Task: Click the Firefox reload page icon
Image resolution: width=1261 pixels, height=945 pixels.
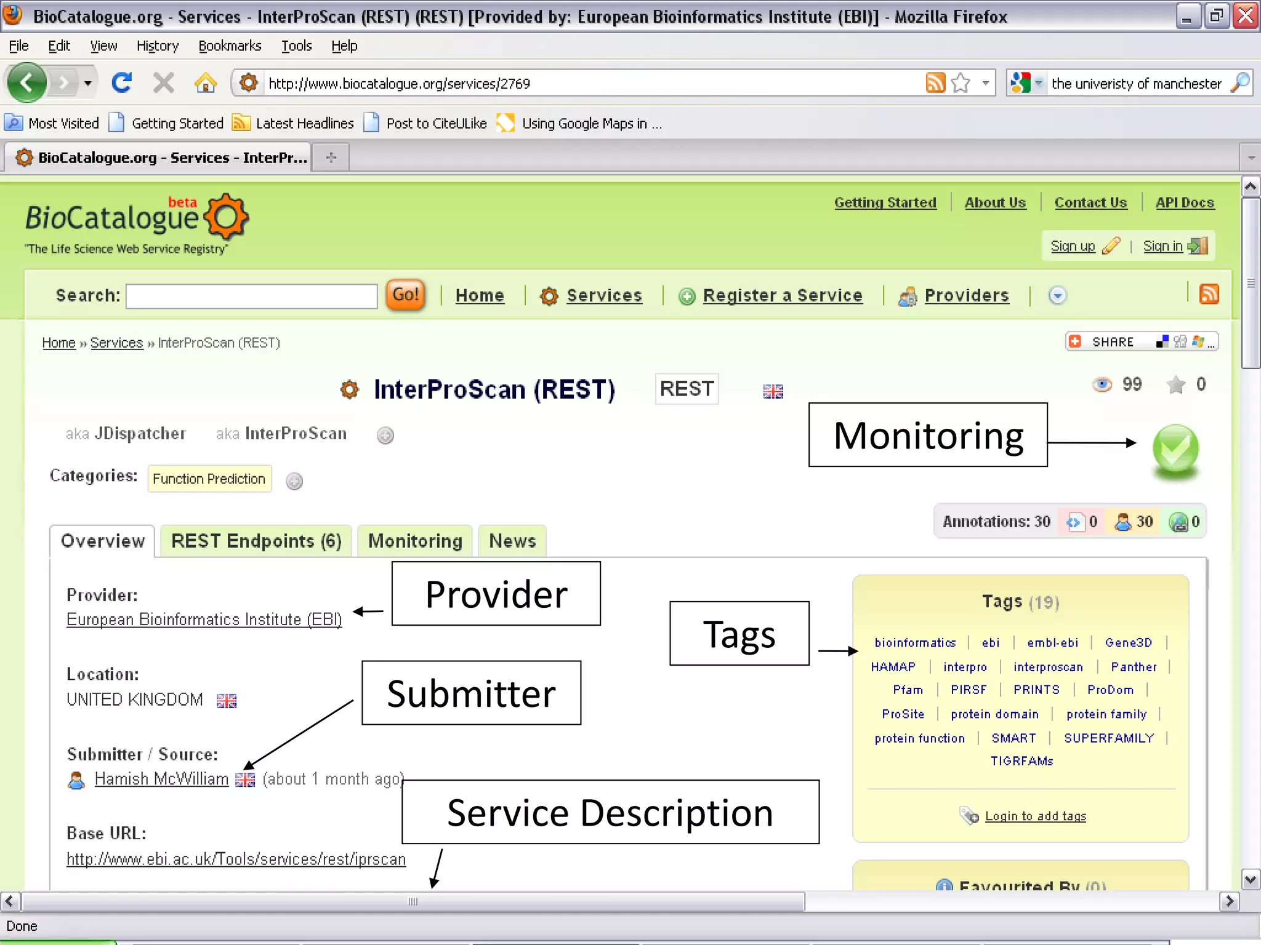Action: 121,82
